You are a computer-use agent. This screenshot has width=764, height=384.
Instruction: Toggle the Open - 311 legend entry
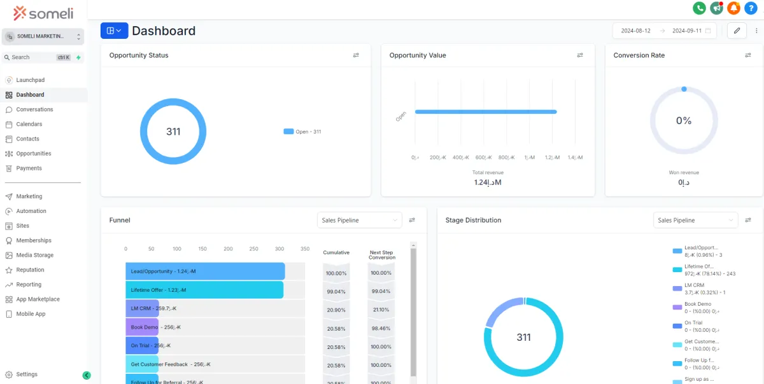pos(302,132)
